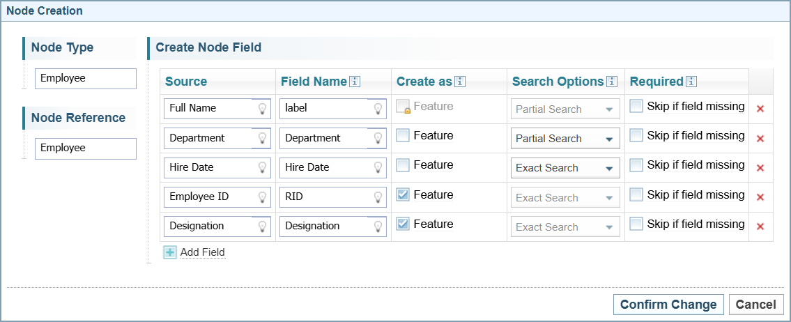This screenshot has width=791, height=322.
Task: Click the Node Type input field
Action: click(x=85, y=79)
